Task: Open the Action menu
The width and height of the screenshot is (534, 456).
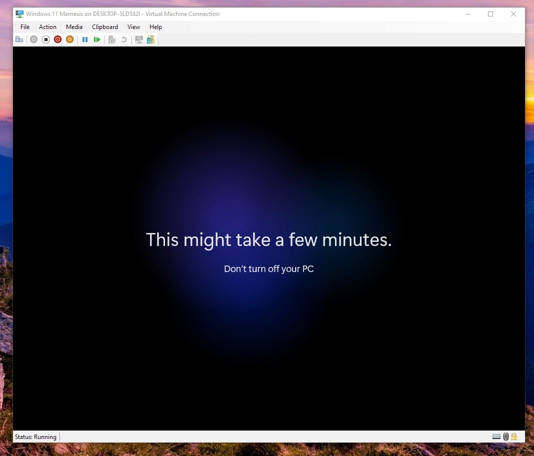Action: coord(47,27)
